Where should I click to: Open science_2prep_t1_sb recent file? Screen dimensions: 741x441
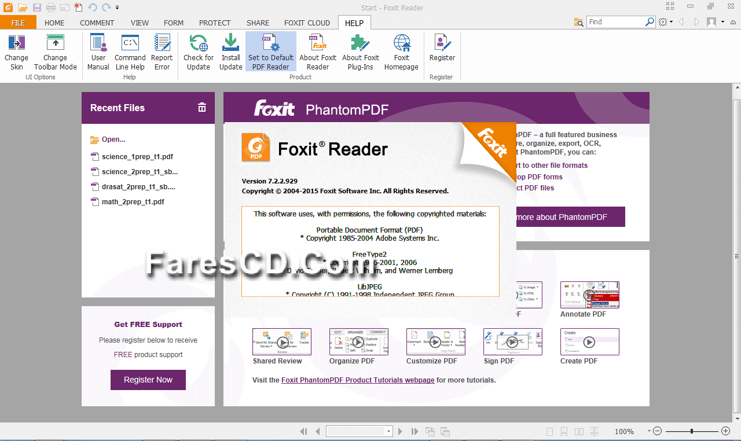pos(135,172)
